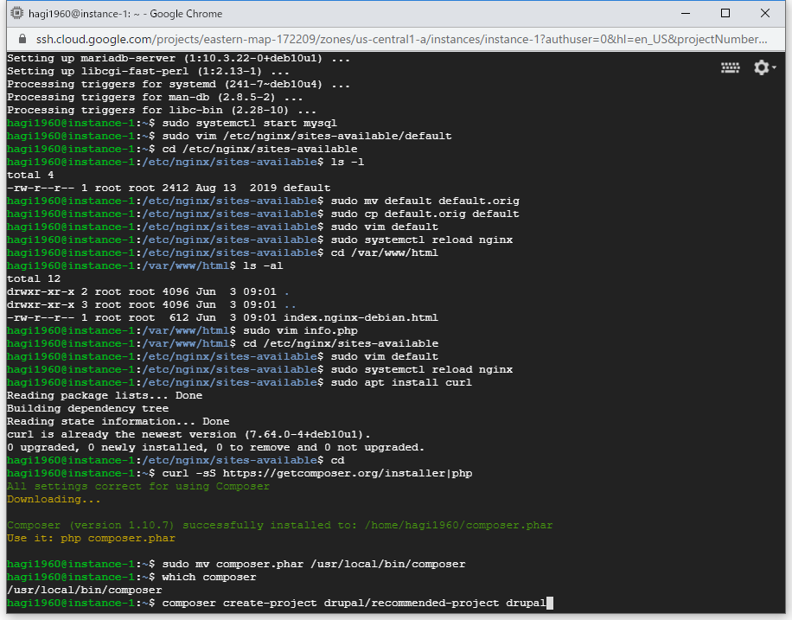Image resolution: width=792 pixels, height=620 pixels.
Task: Click the '2412 Aug 13 2019 default' listing
Action: tap(246, 188)
